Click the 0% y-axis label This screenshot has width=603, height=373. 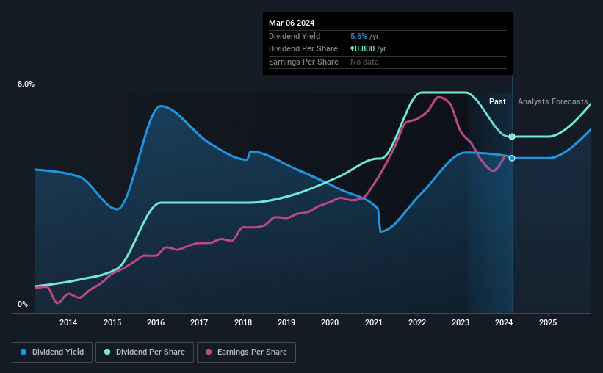(23, 304)
